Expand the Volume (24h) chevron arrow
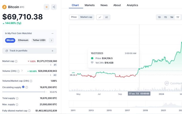This screenshot has width=182, height=114. [x=22, y=71]
